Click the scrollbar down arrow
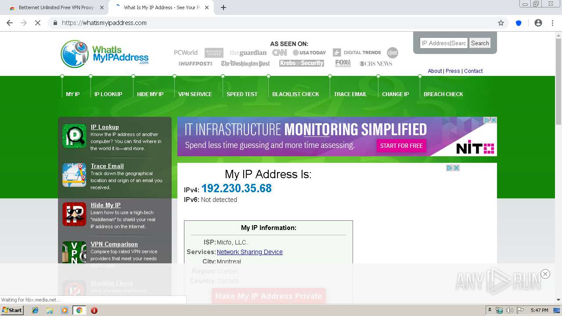This screenshot has width=562, height=316. 558,300
